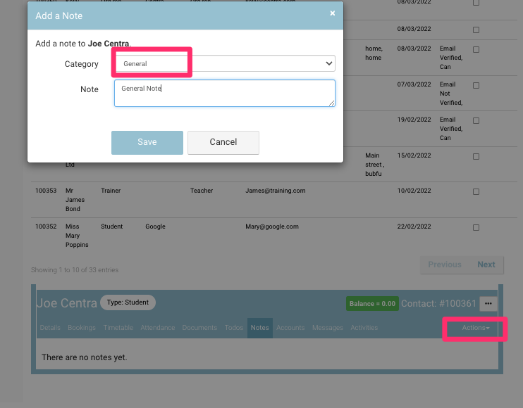This screenshot has height=408, width=523.
Task: Click the green Balance = 0.00 badge
Action: click(x=372, y=304)
